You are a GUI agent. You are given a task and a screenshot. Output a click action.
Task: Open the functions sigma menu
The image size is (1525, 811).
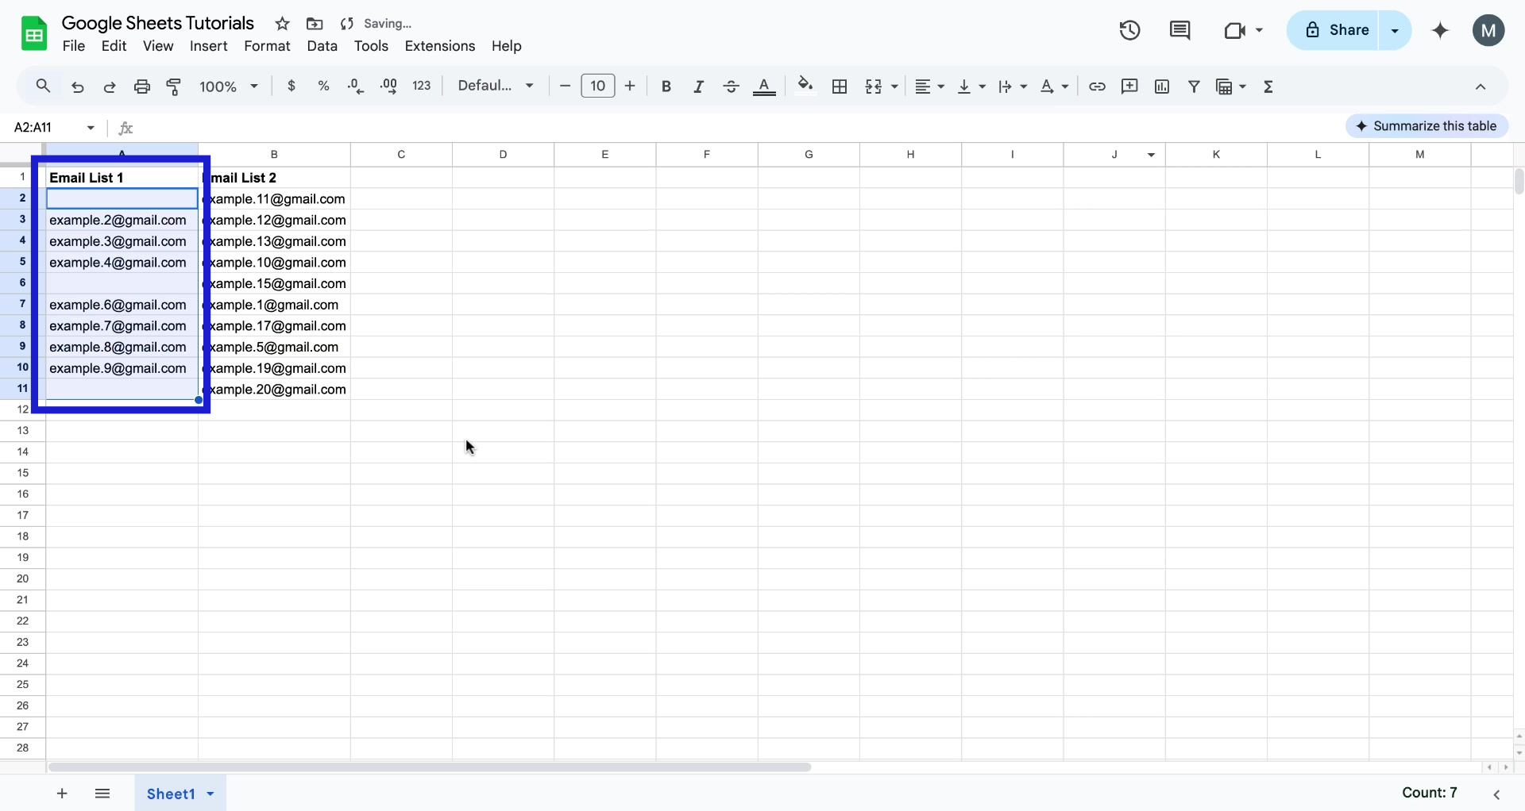(x=1269, y=86)
